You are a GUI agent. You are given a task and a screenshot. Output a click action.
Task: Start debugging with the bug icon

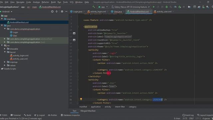(166, 7)
